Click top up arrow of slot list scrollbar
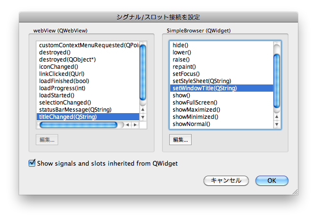Screen dimensions: 317x221 pos(276,116)
